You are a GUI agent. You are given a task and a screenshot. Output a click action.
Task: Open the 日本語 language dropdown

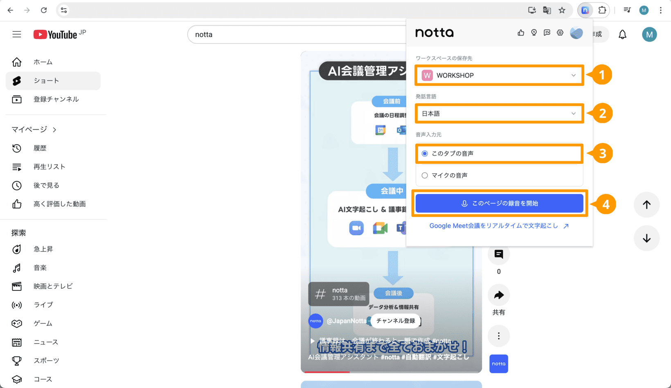[x=499, y=114]
